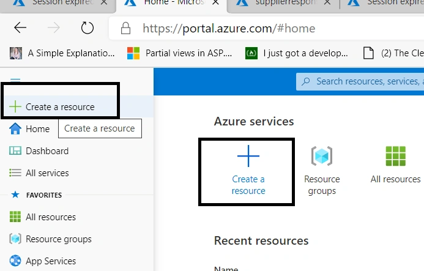
Task: Click the Microsoft logo bookmark icon
Action: pos(133,53)
